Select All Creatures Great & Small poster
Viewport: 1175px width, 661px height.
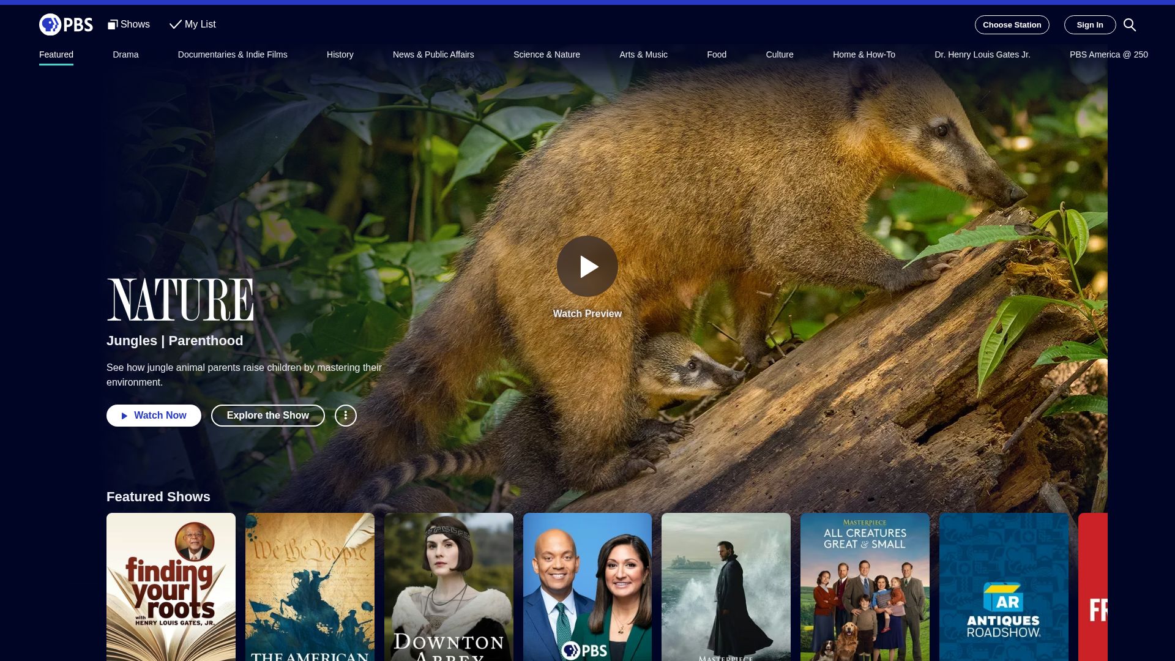(865, 586)
